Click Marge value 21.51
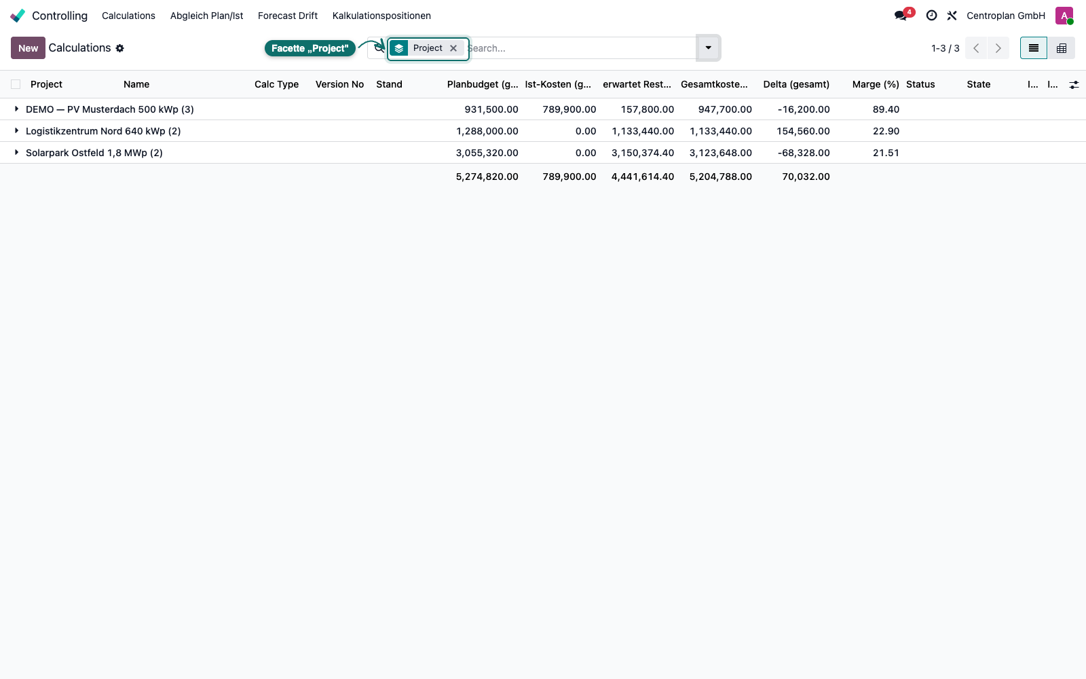Image resolution: width=1086 pixels, height=679 pixels. [x=886, y=153]
